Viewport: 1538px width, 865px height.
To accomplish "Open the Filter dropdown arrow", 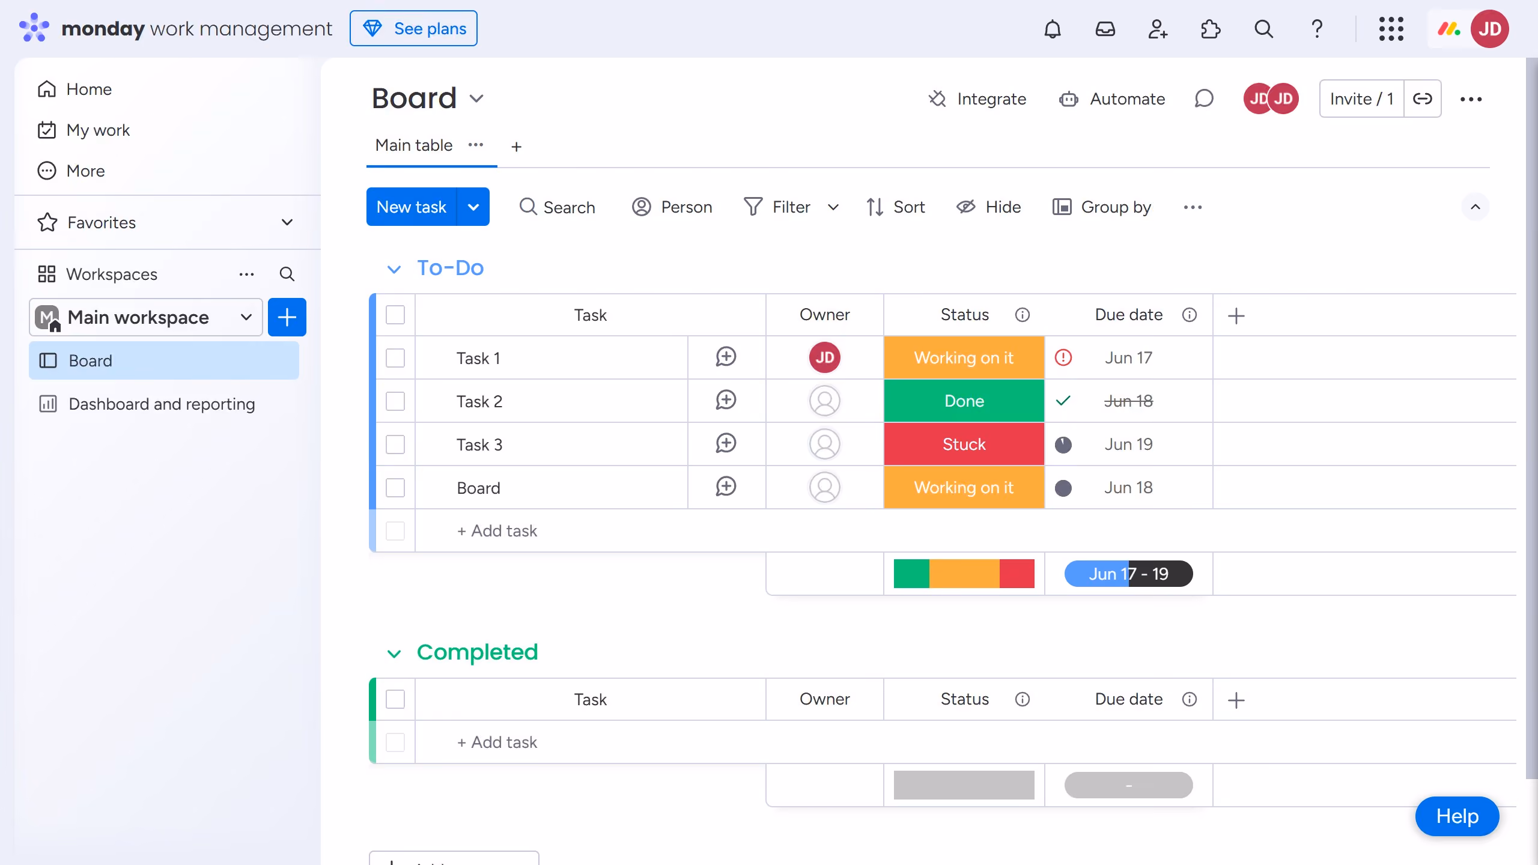I will [x=833, y=207].
